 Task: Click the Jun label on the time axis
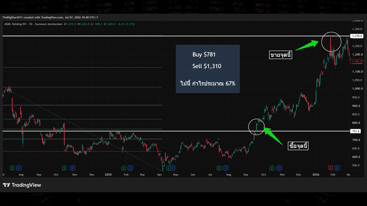click(x=193, y=175)
